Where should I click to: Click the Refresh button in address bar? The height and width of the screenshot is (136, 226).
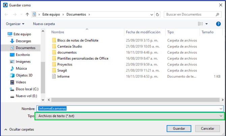point(158,15)
